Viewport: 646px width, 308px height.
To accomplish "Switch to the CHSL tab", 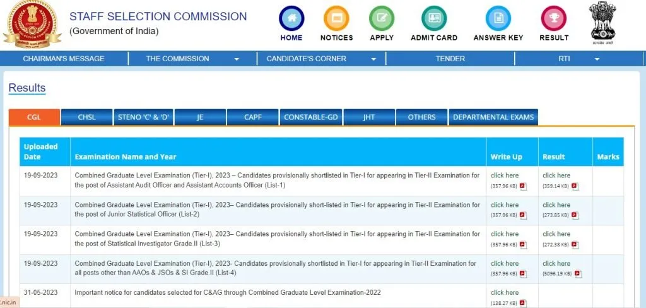I will pyautogui.click(x=86, y=117).
